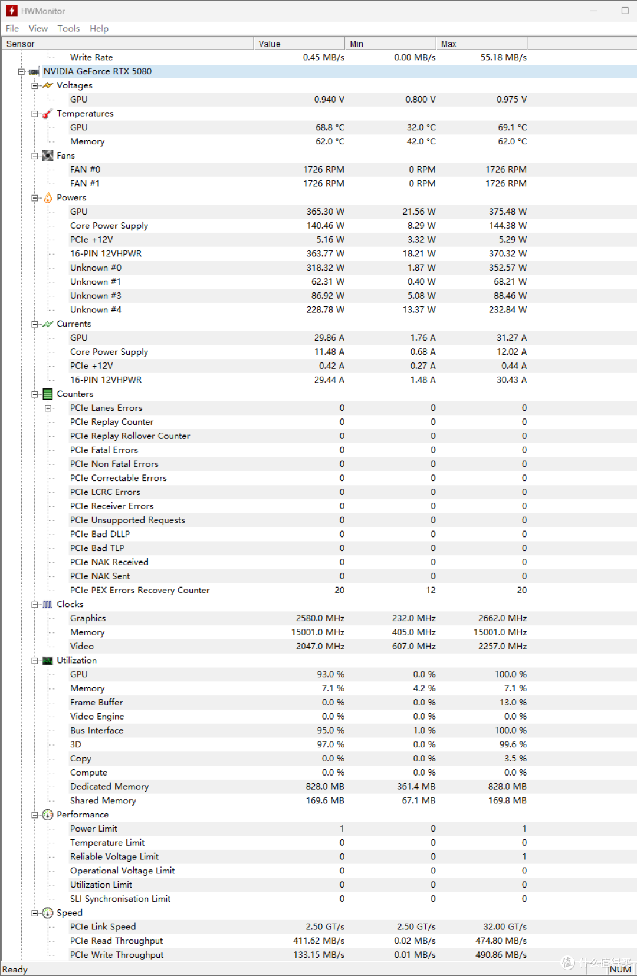Collapse the NVIDIA GeForce RTX 5080 node

(x=21, y=72)
